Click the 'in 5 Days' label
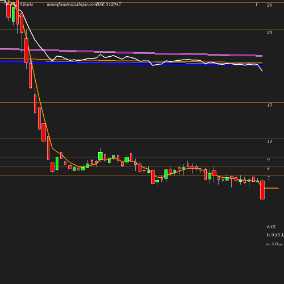The width and height of the screenshot is (284, 284). click(274, 244)
